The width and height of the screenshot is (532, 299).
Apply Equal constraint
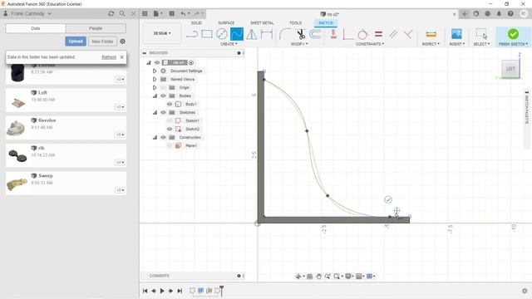(x=378, y=34)
